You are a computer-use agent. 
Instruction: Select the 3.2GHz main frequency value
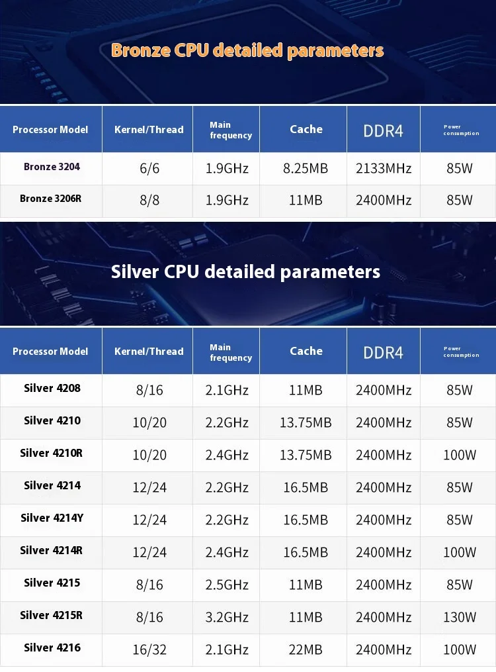(x=227, y=617)
